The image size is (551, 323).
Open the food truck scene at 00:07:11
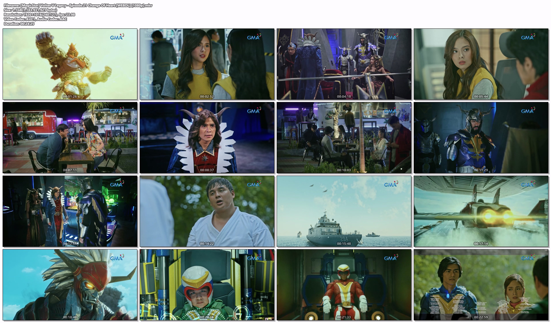(70, 138)
